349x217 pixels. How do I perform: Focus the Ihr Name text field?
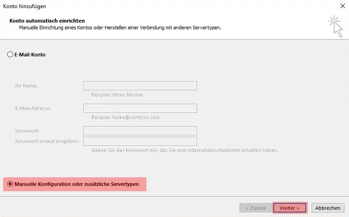point(140,86)
